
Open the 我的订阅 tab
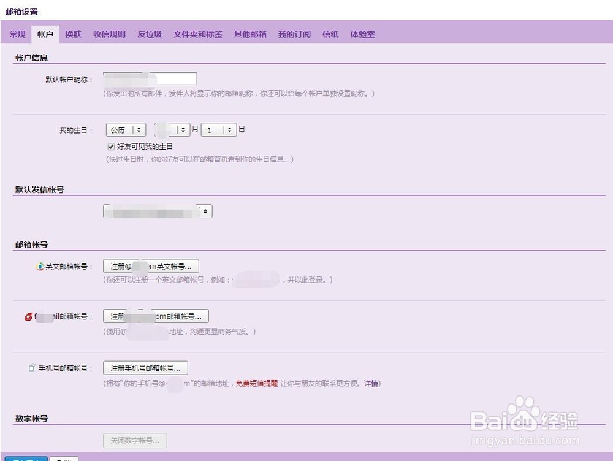pos(294,34)
